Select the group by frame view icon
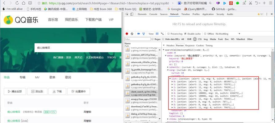 [162, 34]
